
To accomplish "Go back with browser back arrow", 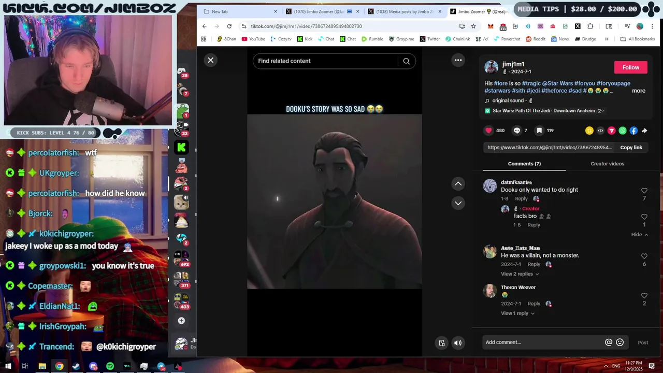I will (x=204, y=26).
